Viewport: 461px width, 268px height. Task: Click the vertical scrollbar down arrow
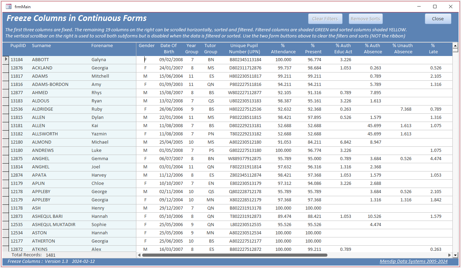pyautogui.click(x=455, y=255)
